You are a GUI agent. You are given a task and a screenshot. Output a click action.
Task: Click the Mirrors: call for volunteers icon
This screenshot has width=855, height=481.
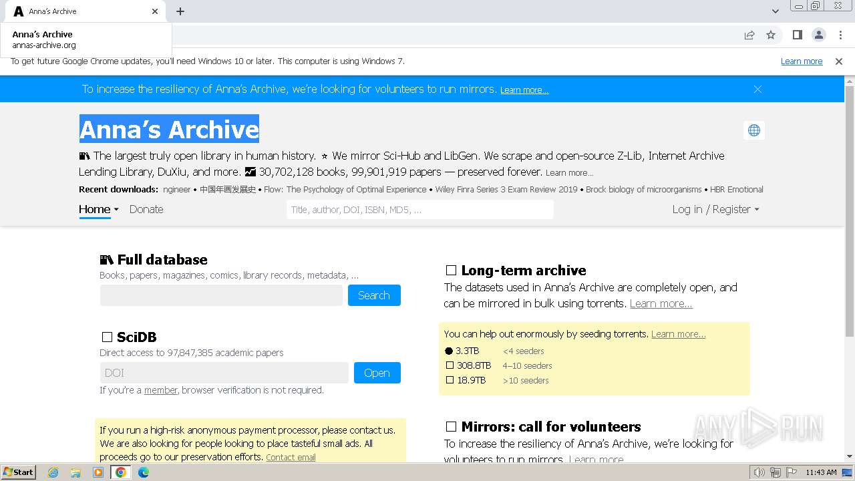(x=451, y=427)
